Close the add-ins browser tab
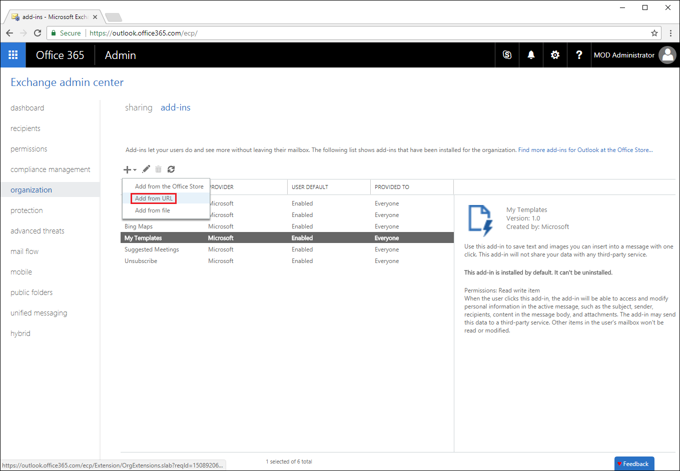The height and width of the screenshot is (471, 680). pyautogui.click(x=95, y=17)
